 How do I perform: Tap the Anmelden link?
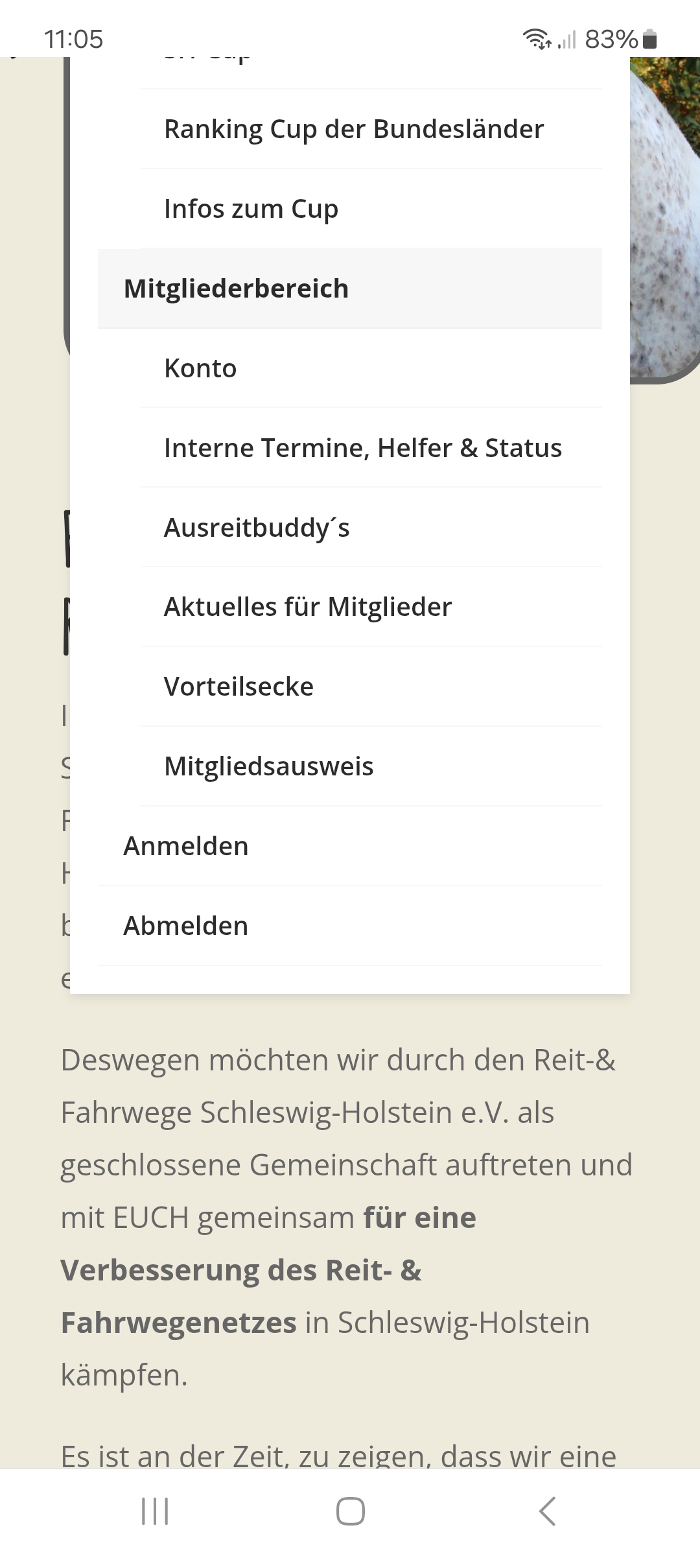(186, 846)
